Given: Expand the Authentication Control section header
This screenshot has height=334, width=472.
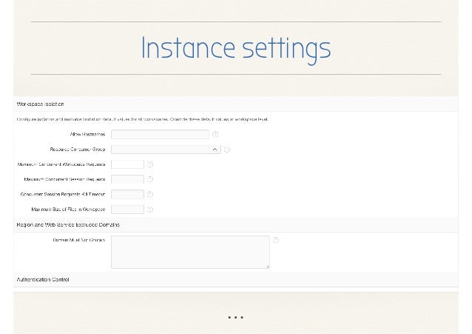Looking at the screenshot, I should 43,280.
